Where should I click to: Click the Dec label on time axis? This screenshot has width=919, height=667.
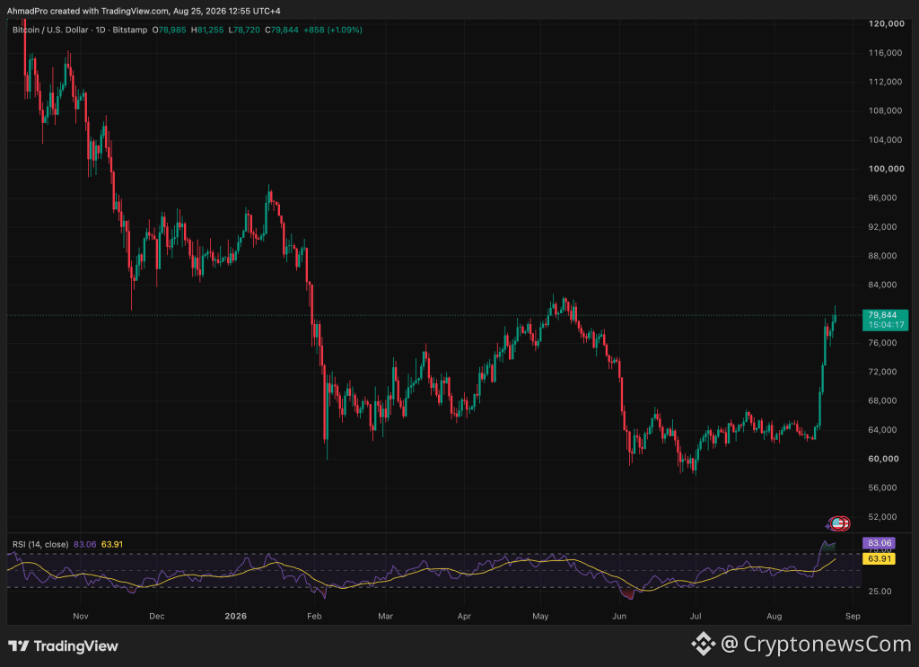tap(157, 616)
